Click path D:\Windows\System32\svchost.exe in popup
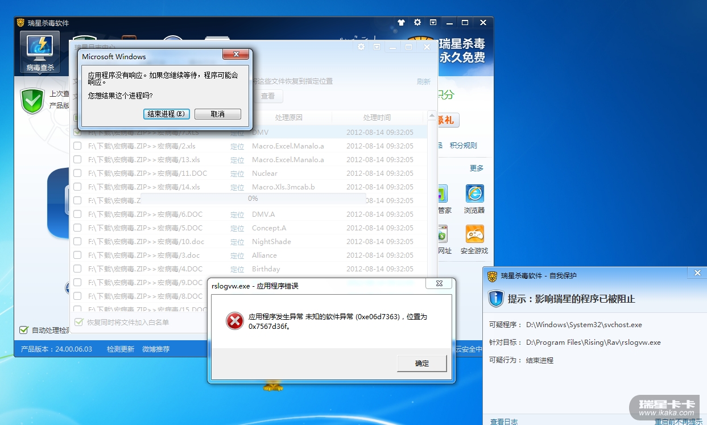Image resolution: width=707 pixels, height=425 pixels. [x=584, y=325]
